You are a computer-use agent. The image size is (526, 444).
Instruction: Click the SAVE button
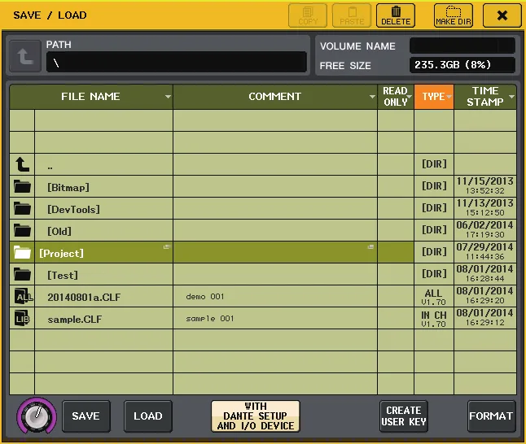85,416
